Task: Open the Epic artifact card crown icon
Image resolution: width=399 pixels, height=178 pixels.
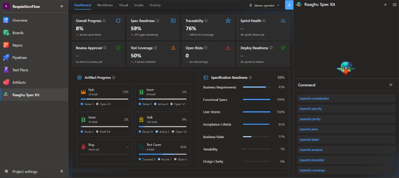Action: (x=83, y=92)
